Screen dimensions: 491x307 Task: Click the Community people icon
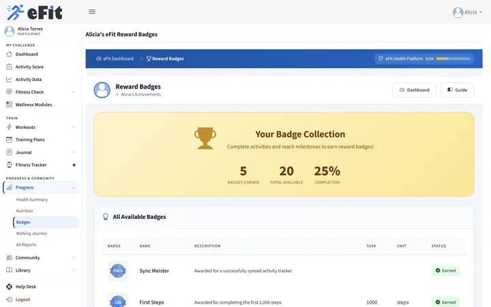click(x=9, y=257)
